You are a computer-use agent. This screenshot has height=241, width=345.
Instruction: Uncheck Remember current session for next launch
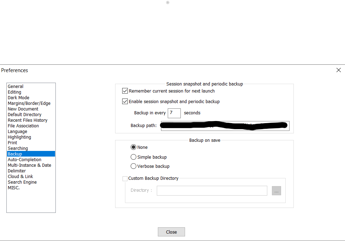click(125, 90)
